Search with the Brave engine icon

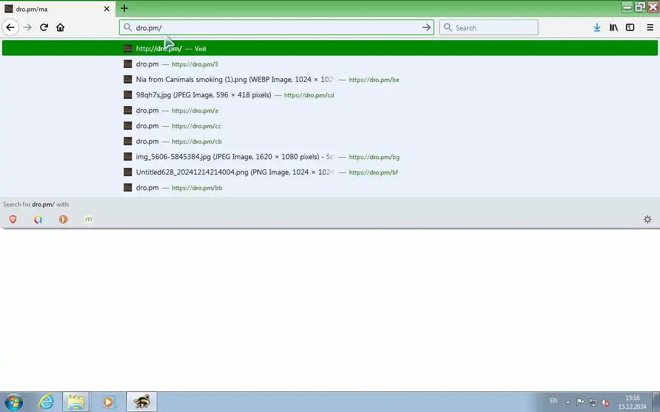(13, 219)
